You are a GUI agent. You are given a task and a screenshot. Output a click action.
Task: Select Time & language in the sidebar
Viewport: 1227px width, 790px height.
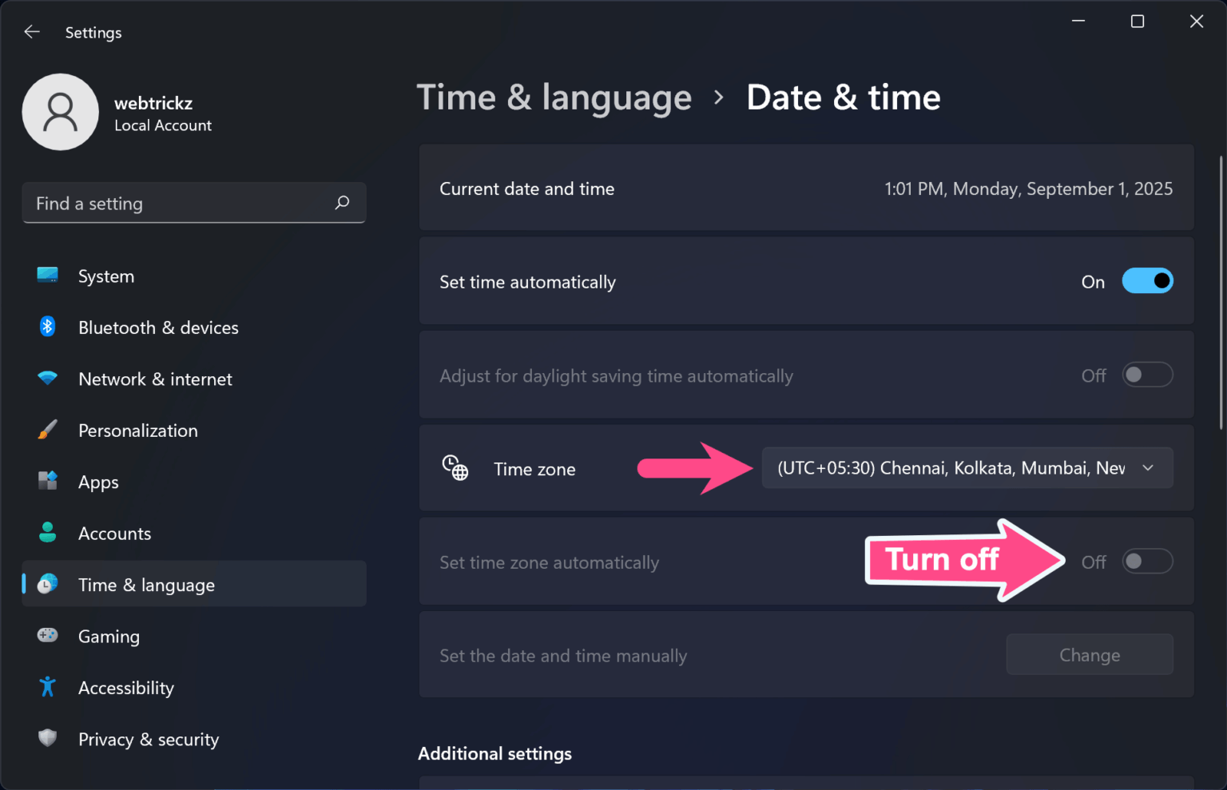pyautogui.click(x=146, y=584)
